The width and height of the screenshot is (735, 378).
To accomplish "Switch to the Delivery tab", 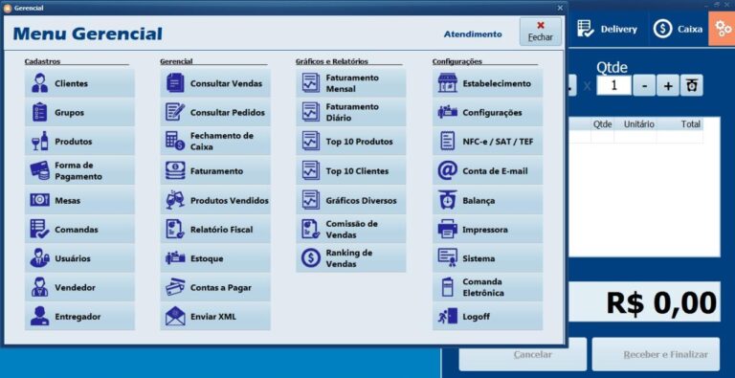I will (x=608, y=29).
